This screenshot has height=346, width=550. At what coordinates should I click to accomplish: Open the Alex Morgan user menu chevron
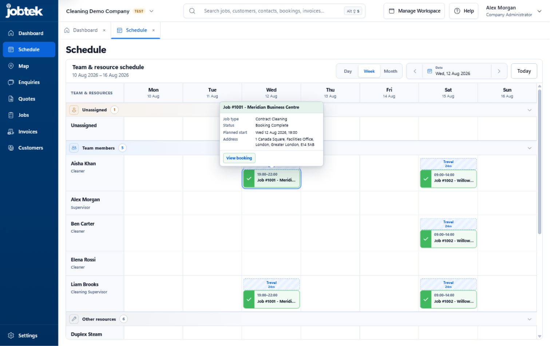[x=539, y=11]
